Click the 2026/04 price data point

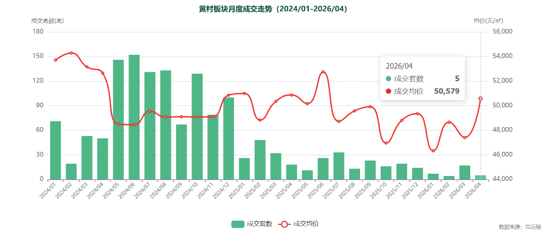click(x=481, y=98)
